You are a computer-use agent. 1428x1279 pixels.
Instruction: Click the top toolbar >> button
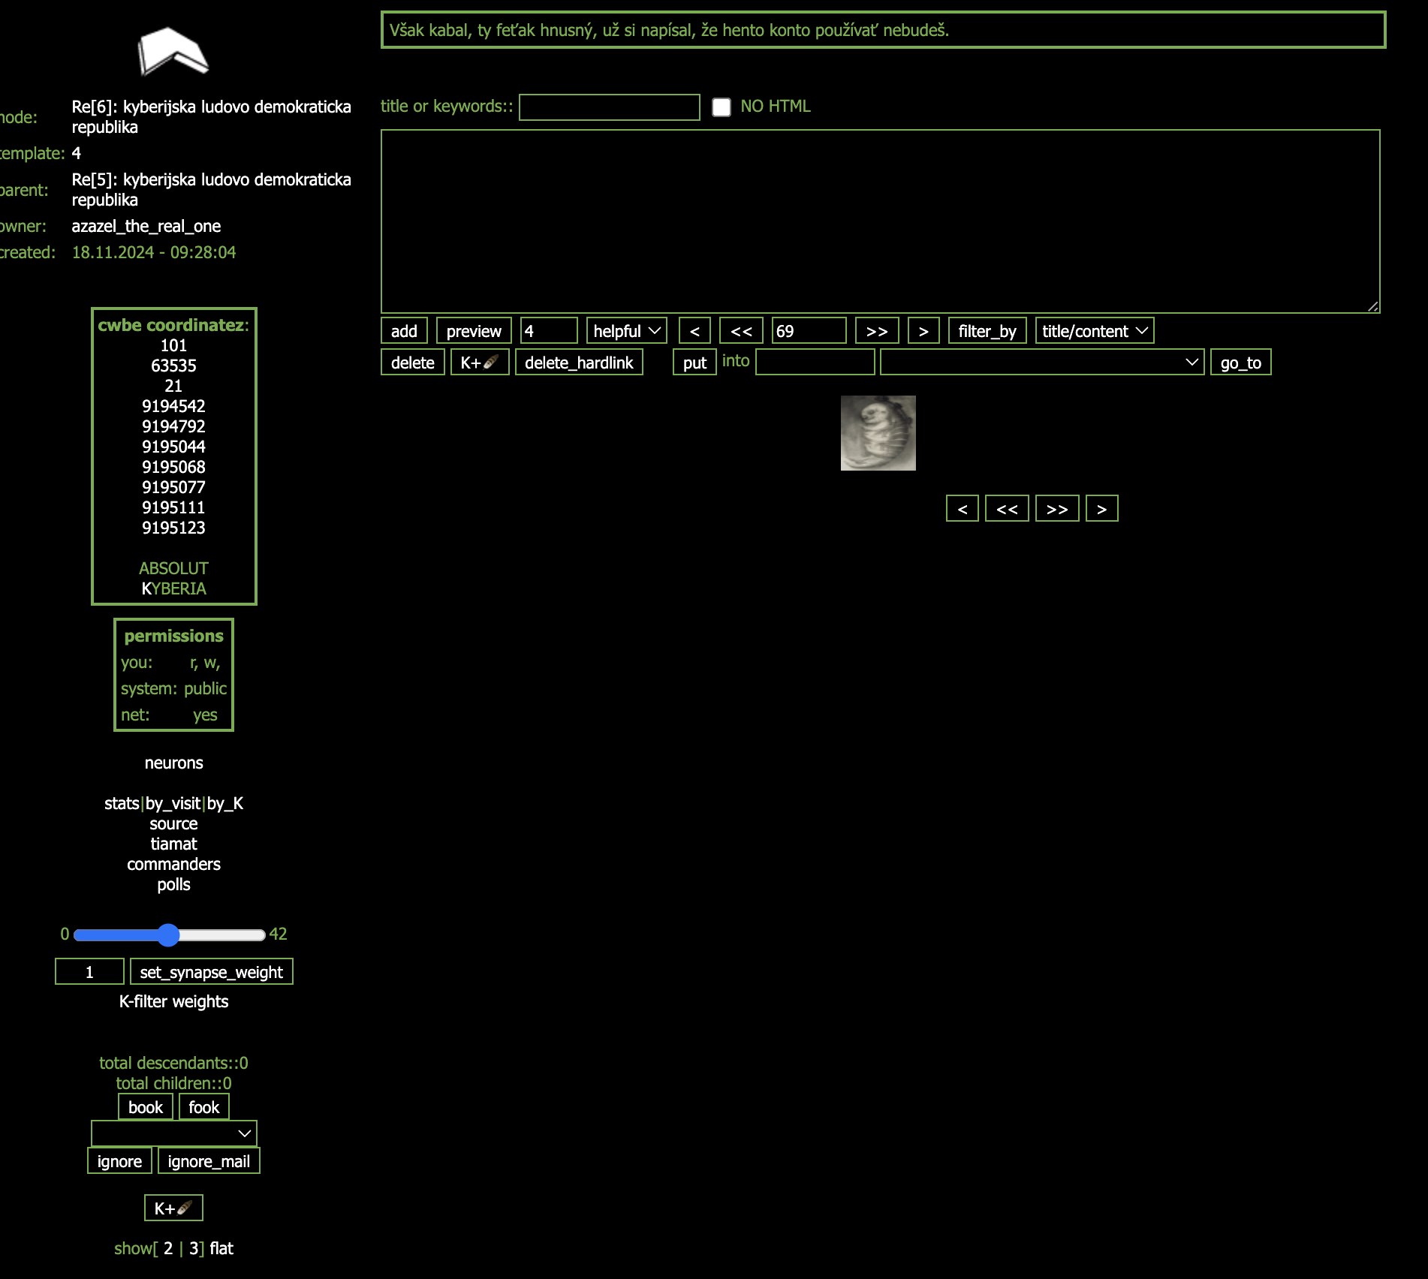[877, 331]
